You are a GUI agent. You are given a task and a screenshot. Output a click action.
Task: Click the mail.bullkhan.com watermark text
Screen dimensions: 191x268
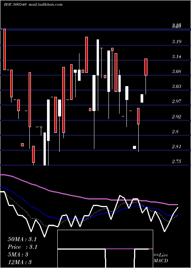click(45, 5)
